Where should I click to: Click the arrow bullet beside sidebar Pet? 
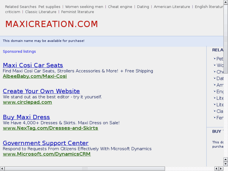click(x=214, y=58)
